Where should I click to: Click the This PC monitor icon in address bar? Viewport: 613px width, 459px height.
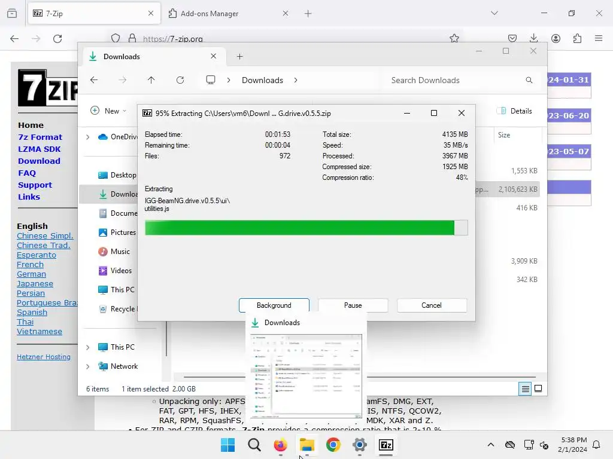tap(211, 80)
